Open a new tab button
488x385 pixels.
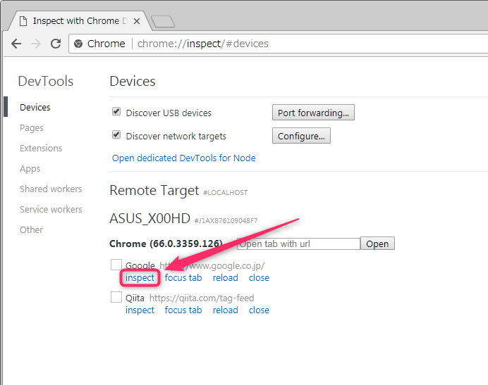(163, 21)
